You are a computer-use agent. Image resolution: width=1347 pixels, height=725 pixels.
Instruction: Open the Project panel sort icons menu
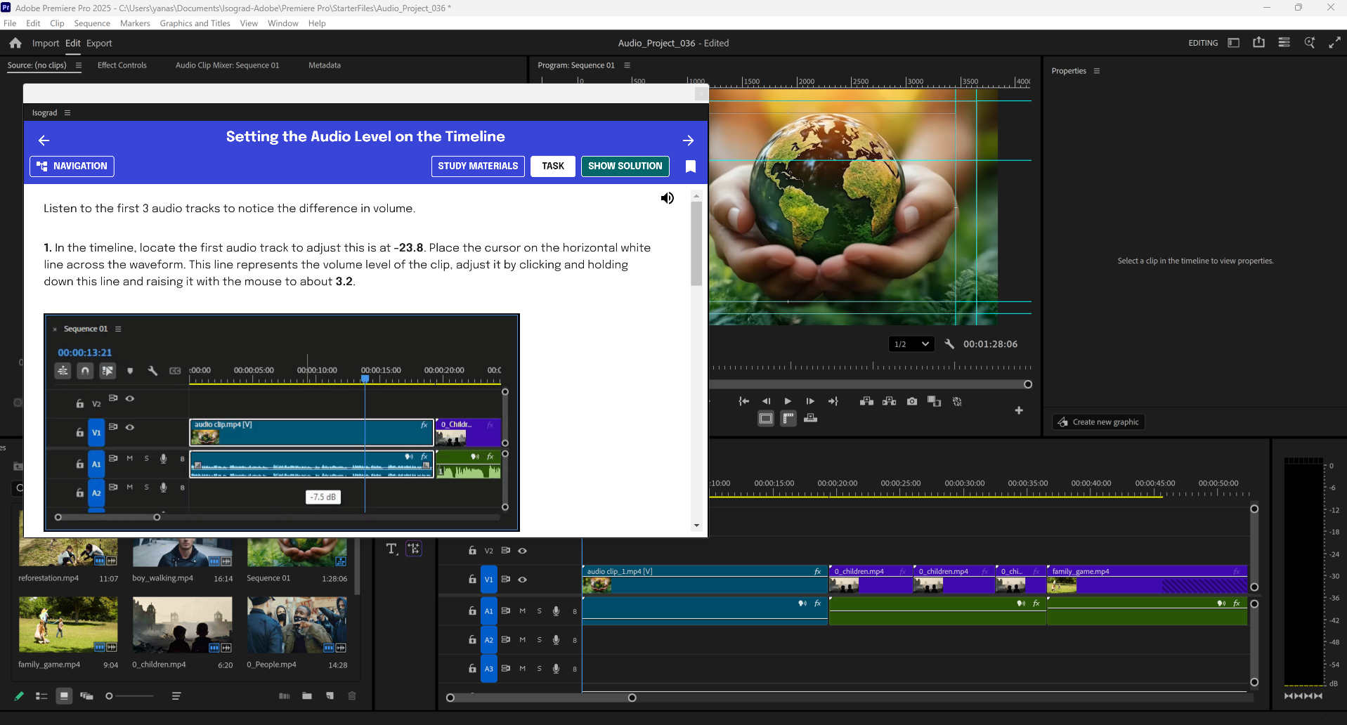[x=176, y=696]
